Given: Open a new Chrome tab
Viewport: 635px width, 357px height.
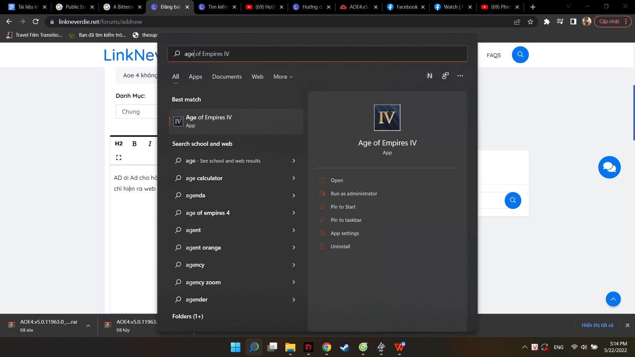Looking at the screenshot, I should [532, 7].
